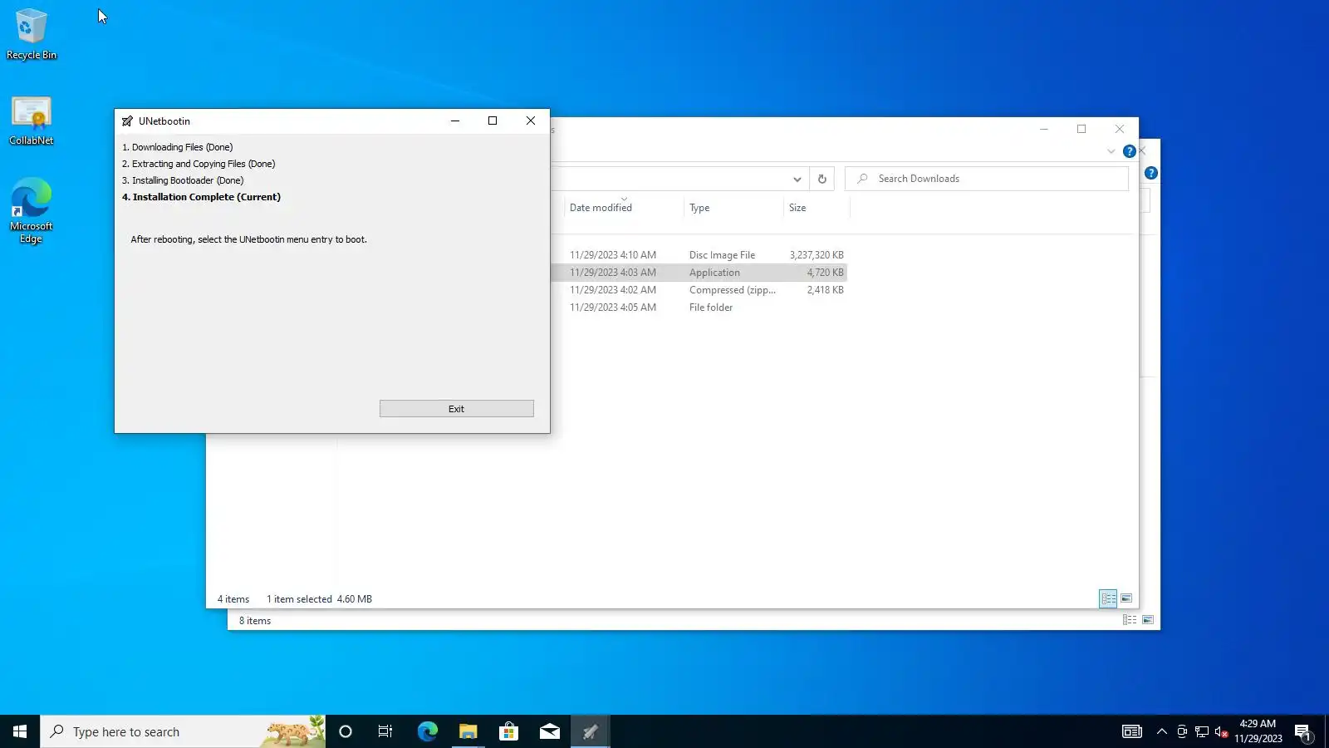
Task: Show hidden system tray icons
Action: pyautogui.click(x=1162, y=731)
